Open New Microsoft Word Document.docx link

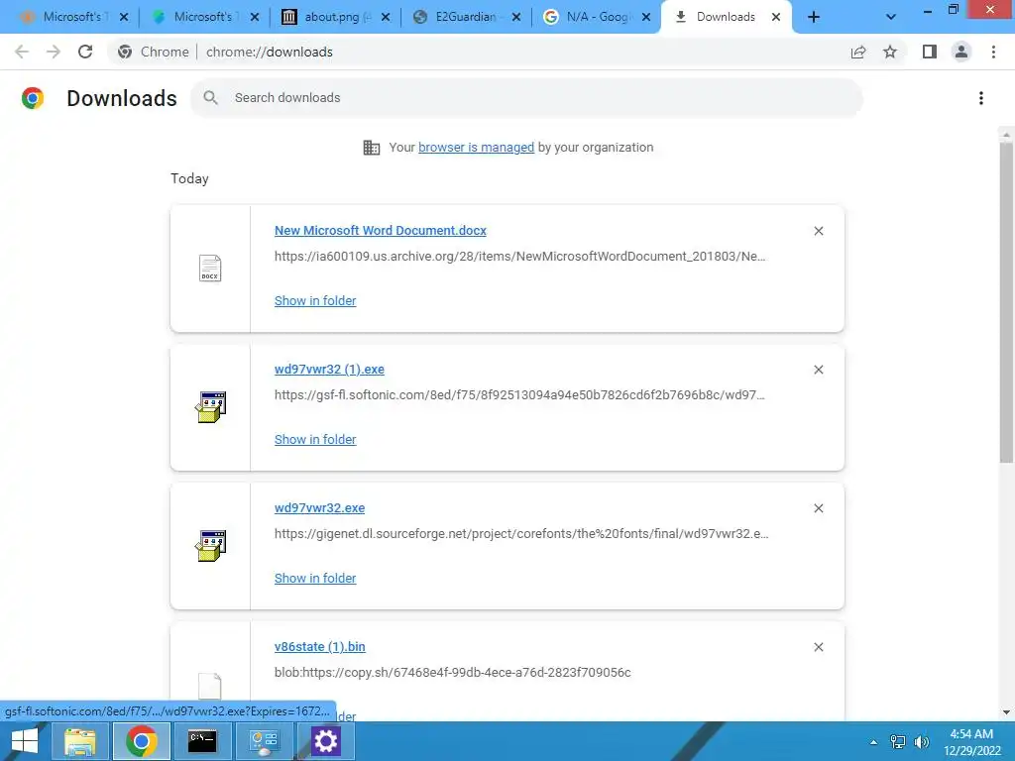(380, 230)
